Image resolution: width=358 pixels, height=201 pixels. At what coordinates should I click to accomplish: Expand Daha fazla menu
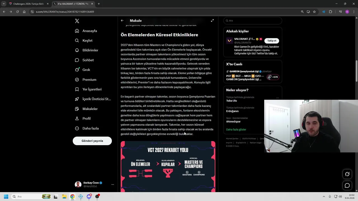(87, 128)
